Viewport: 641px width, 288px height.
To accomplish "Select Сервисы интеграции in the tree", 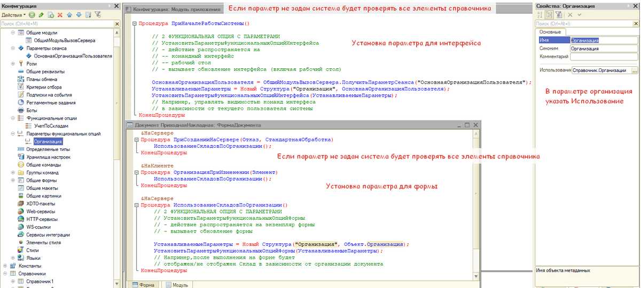I will coord(48,234).
